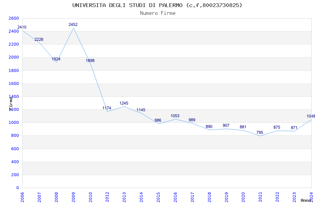
Task: Click x-axis year label 2019
Action: point(226,197)
